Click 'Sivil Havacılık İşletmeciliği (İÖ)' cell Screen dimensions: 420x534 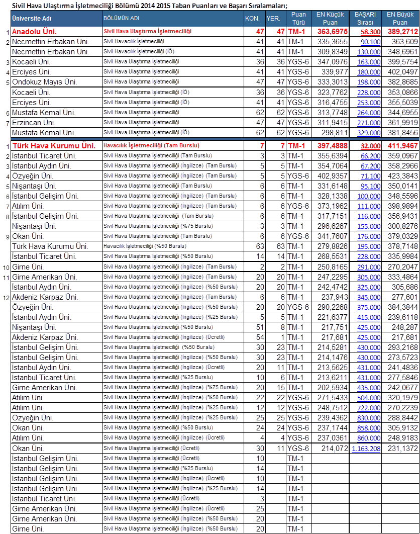[173, 52]
